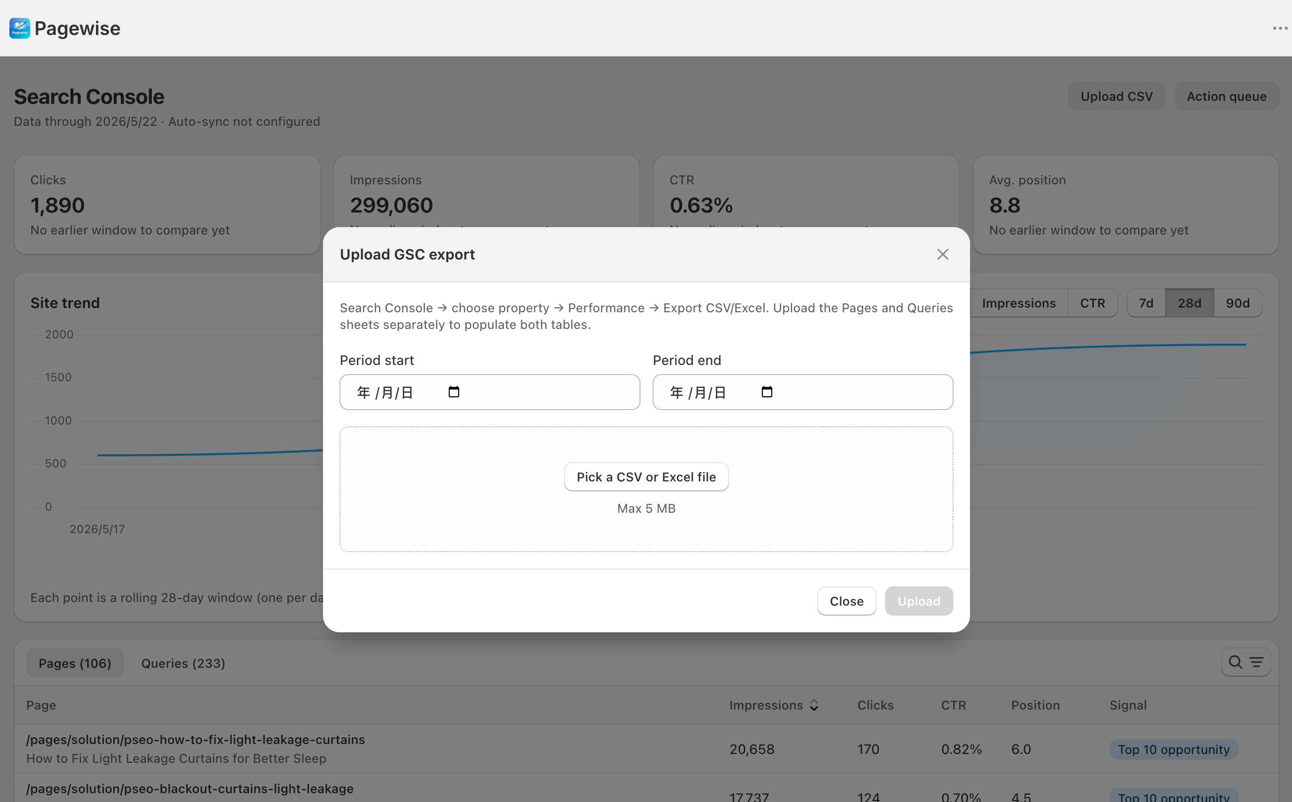The image size is (1292, 802).
Task: Click the 0.63% CTR value
Action: pyautogui.click(x=701, y=205)
